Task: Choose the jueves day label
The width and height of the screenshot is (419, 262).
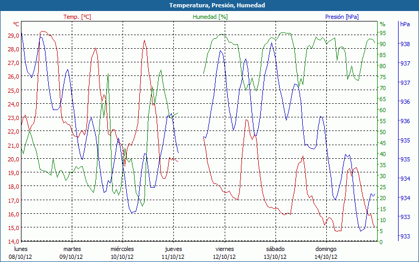Action: tap(173, 249)
